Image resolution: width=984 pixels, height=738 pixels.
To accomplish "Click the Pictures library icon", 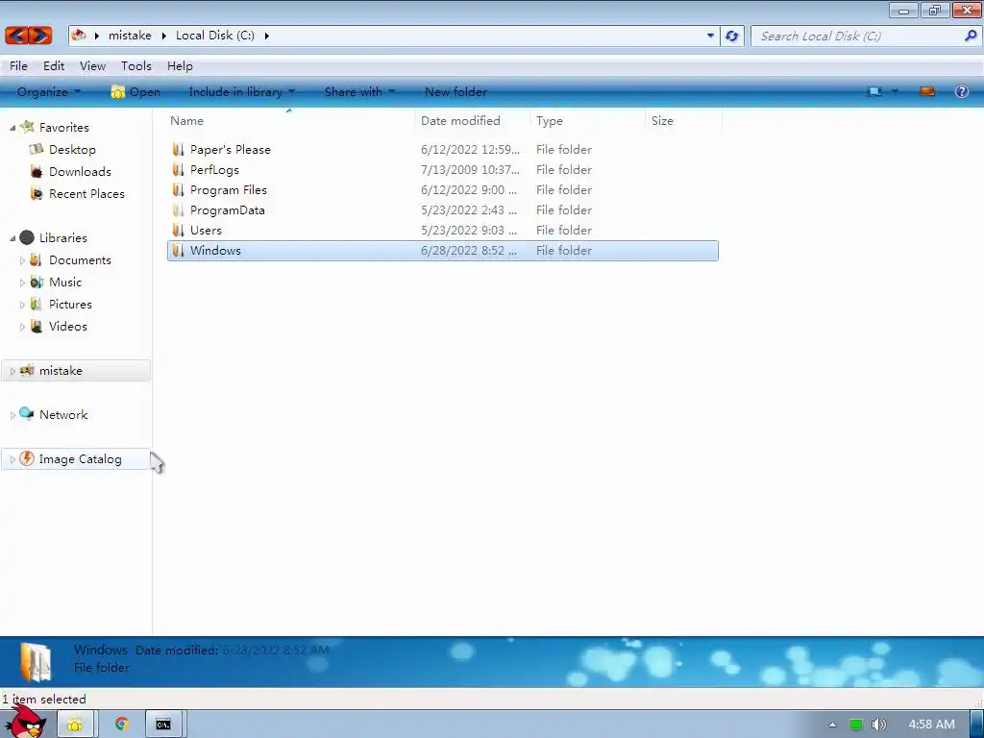I will coord(36,304).
